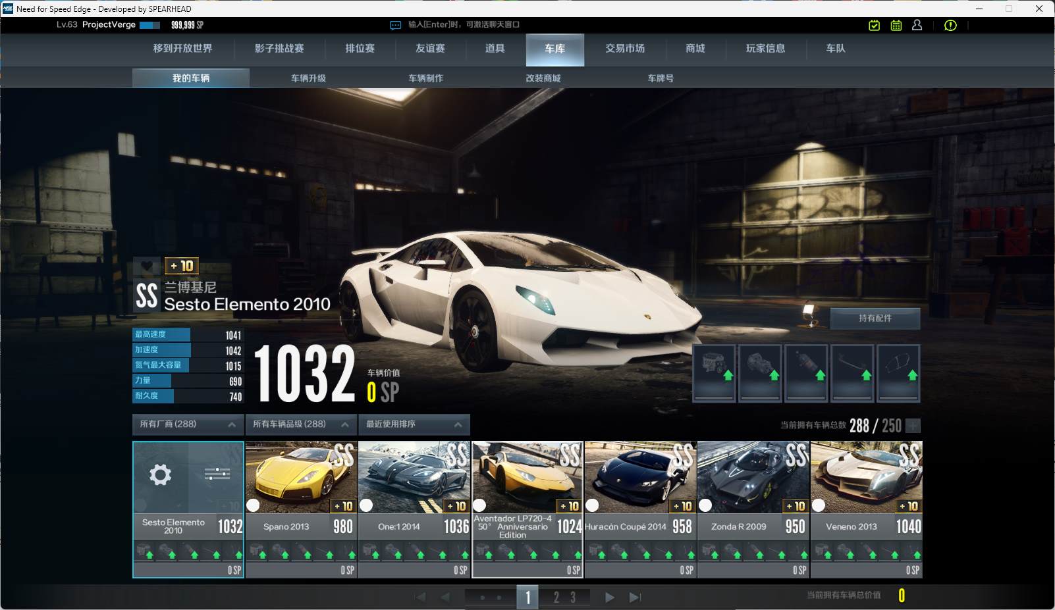Image resolution: width=1055 pixels, height=610 pixels.
Task: Open the 交易市场 trade market menu
Action: point(625,49)
